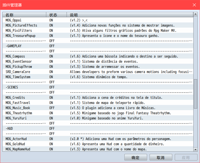Click the ON status of SRD_CameraCore
This screenshot has width=200, height=163.
point(51,72)
